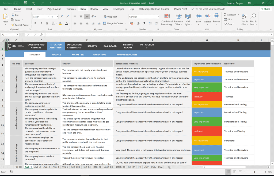
Task: Toggle Wrap Text
Action: click(x=110, y=17)
